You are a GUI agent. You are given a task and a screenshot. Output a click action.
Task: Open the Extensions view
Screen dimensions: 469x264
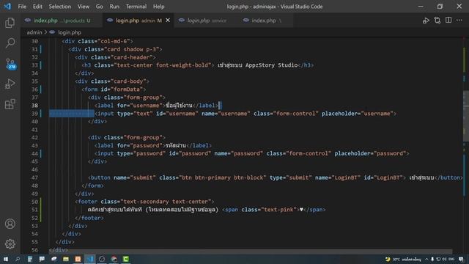point(10,104)
